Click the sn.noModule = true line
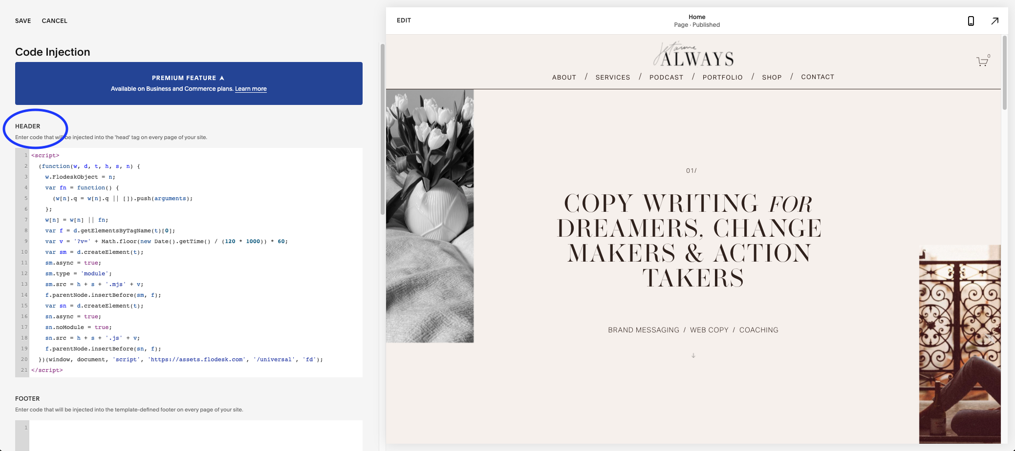 tap(79, 327)
